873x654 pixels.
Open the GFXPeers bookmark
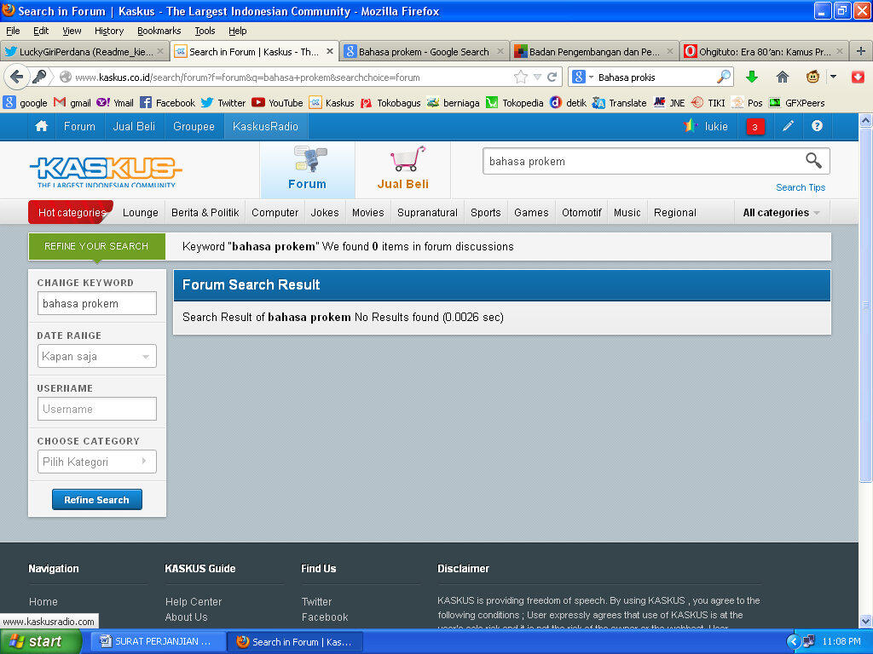pos(797,103)
